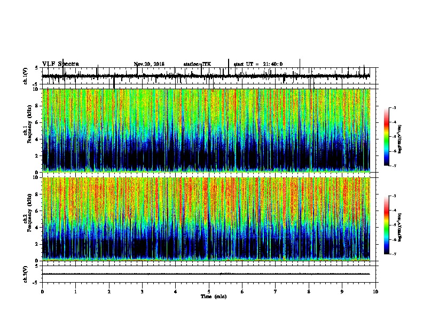The height and width of the screenshot is (327, 423).
Task: Click the "-7" value on ch.2 colorbar
Action: (394, 254)
